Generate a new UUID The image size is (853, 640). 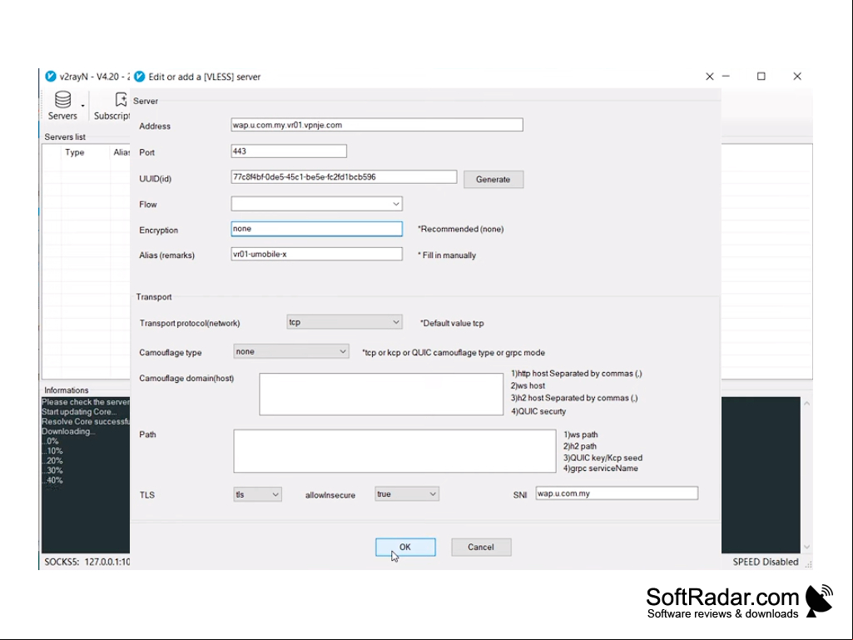[493, 179]
